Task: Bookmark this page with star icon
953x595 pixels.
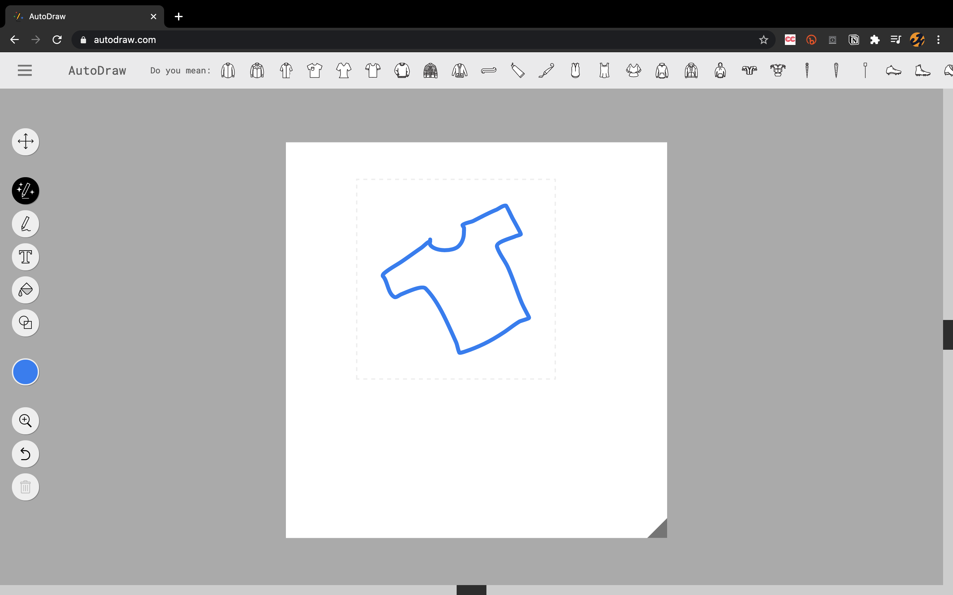Action: click(764, 40)
